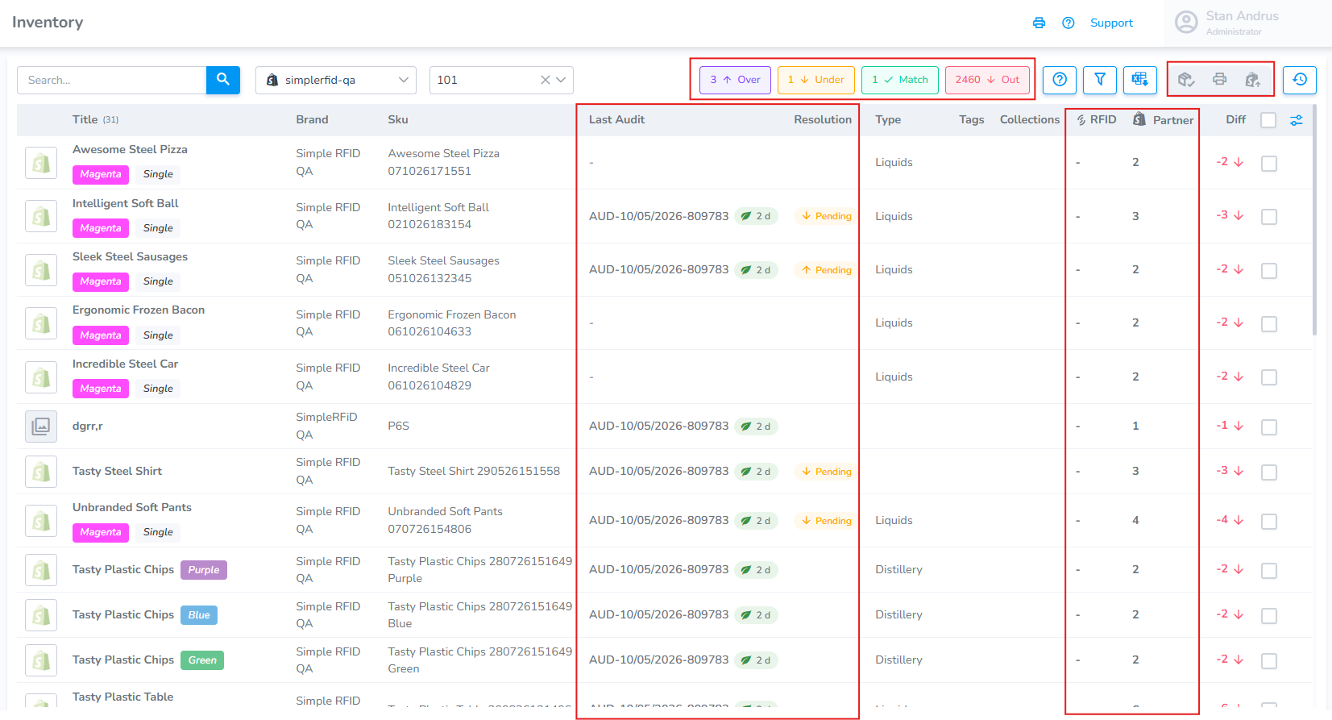Filter by the Under status chip
Viewport: 1332px width, 720px height.
coord(816,80)
